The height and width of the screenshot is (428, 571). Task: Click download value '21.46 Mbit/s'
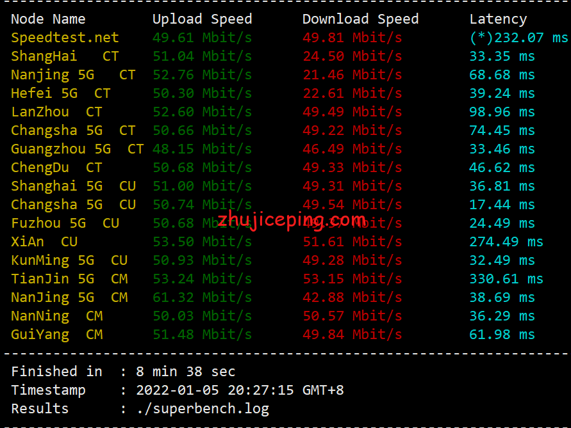[352, 75]
